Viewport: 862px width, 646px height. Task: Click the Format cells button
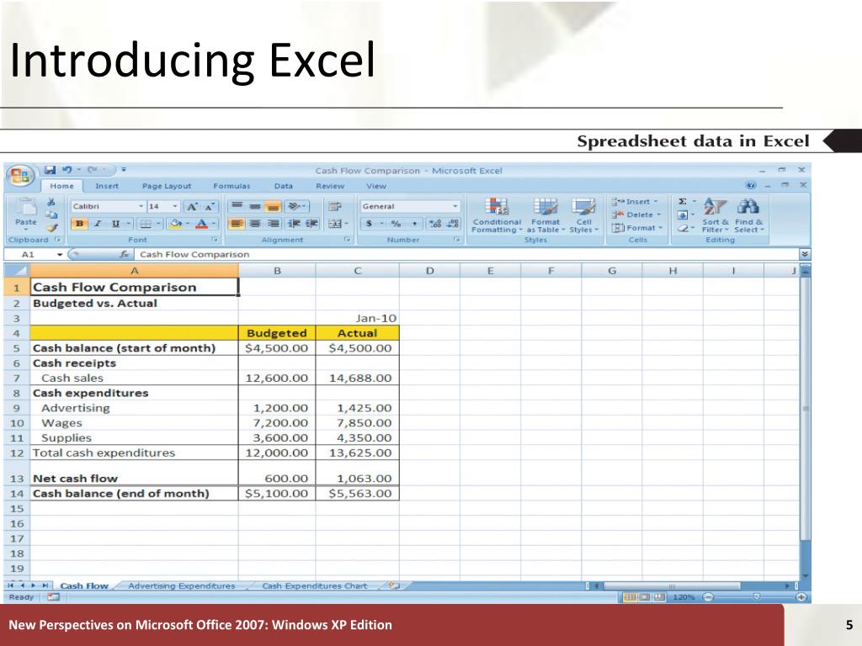coord(638,228)
